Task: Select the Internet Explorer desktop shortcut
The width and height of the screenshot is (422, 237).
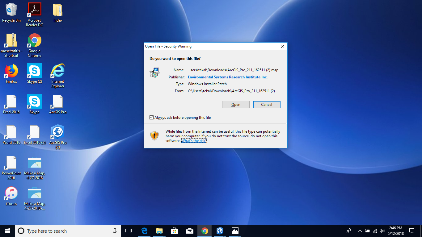Action: [58, 76]
